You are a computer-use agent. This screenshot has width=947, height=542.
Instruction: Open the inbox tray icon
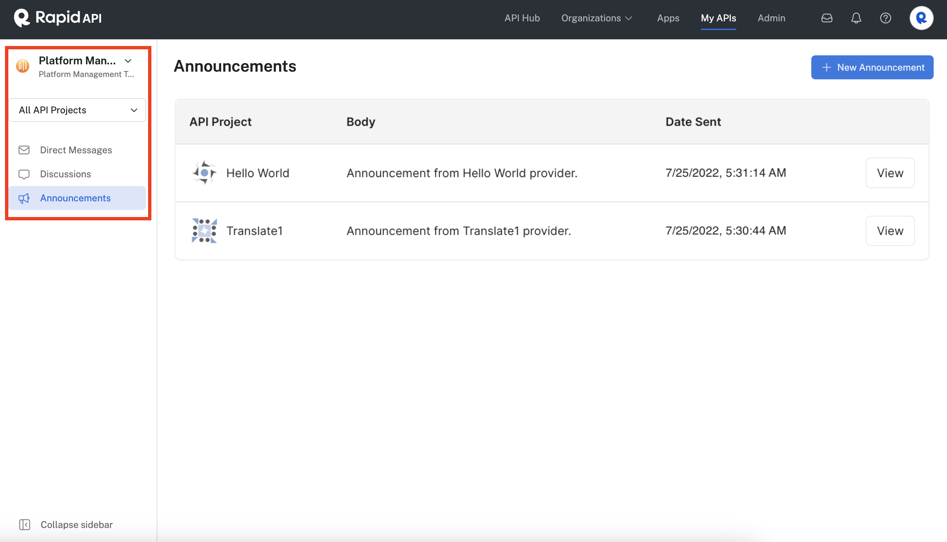tap(826, 18)
